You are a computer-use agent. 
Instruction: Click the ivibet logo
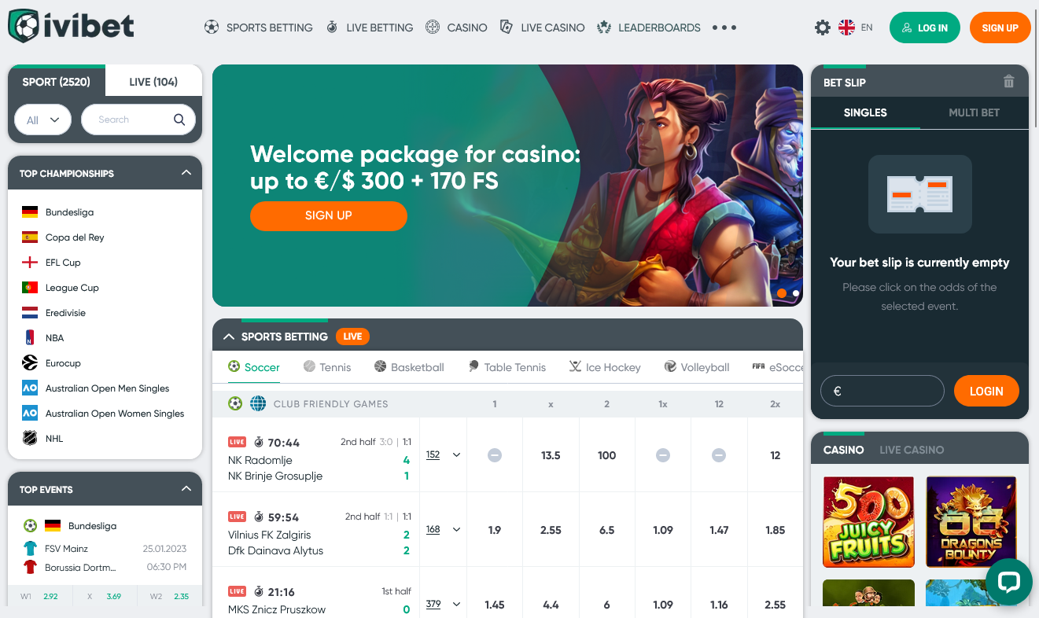[x=71, y=26]
